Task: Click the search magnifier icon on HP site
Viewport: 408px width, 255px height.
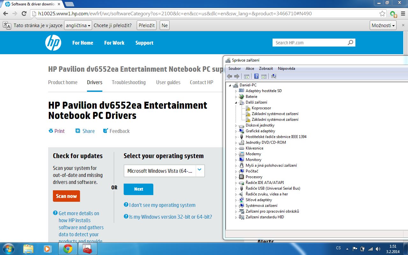Action: click(350, 43)
